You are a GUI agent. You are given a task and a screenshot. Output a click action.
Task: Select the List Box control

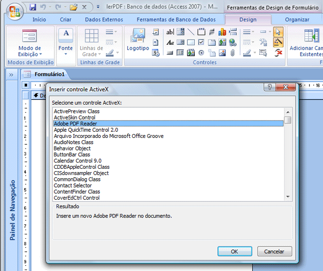(180, 42)
